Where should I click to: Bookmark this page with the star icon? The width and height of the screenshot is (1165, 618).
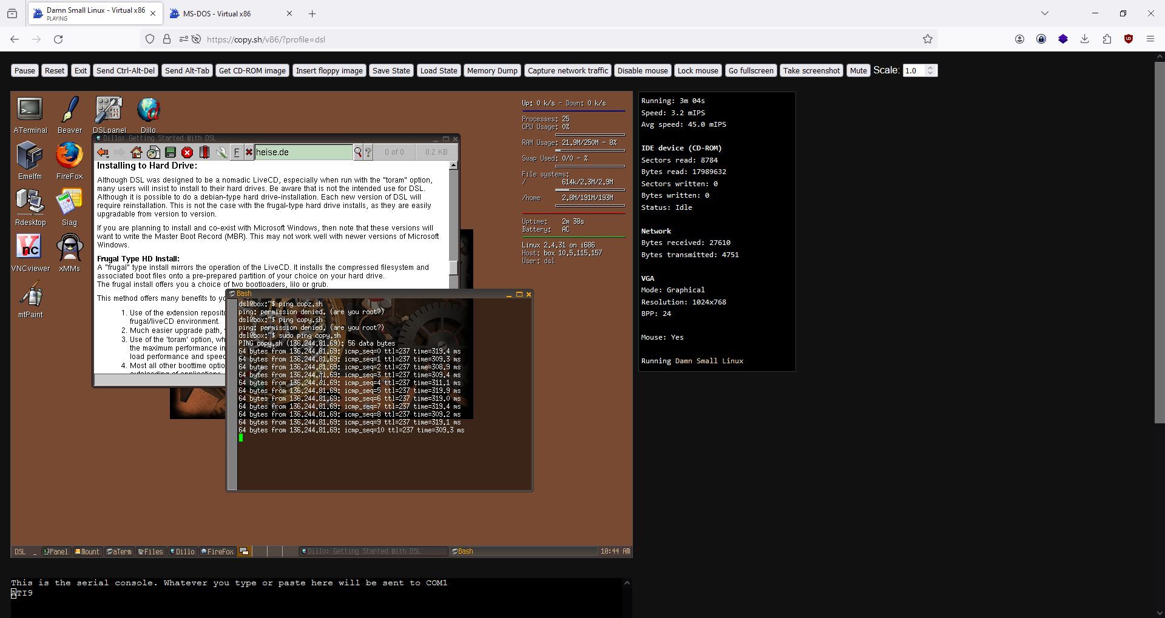coord(928,39)
